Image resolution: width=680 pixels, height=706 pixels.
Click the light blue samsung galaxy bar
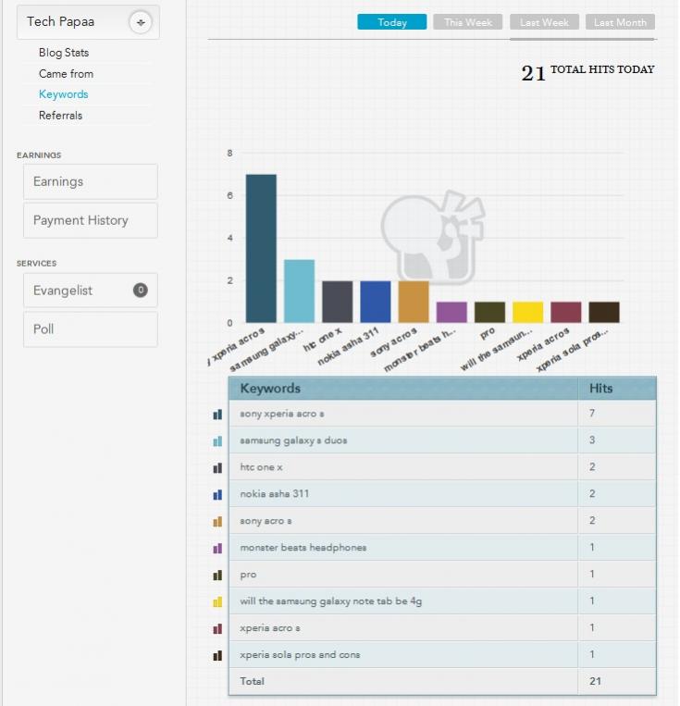point(299,291)
